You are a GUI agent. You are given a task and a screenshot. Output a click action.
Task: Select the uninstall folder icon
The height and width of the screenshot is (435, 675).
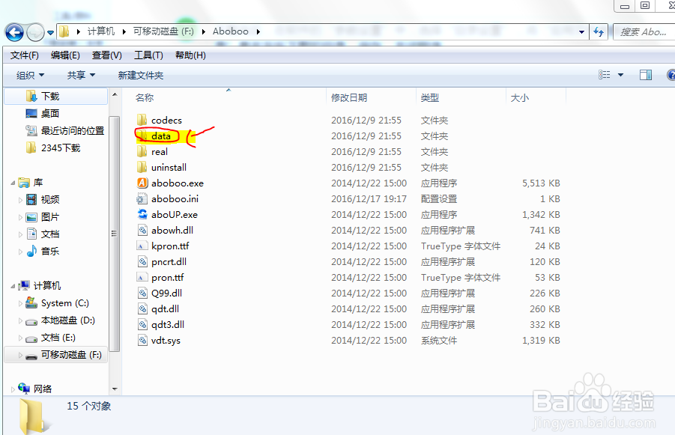pos(142,167)
